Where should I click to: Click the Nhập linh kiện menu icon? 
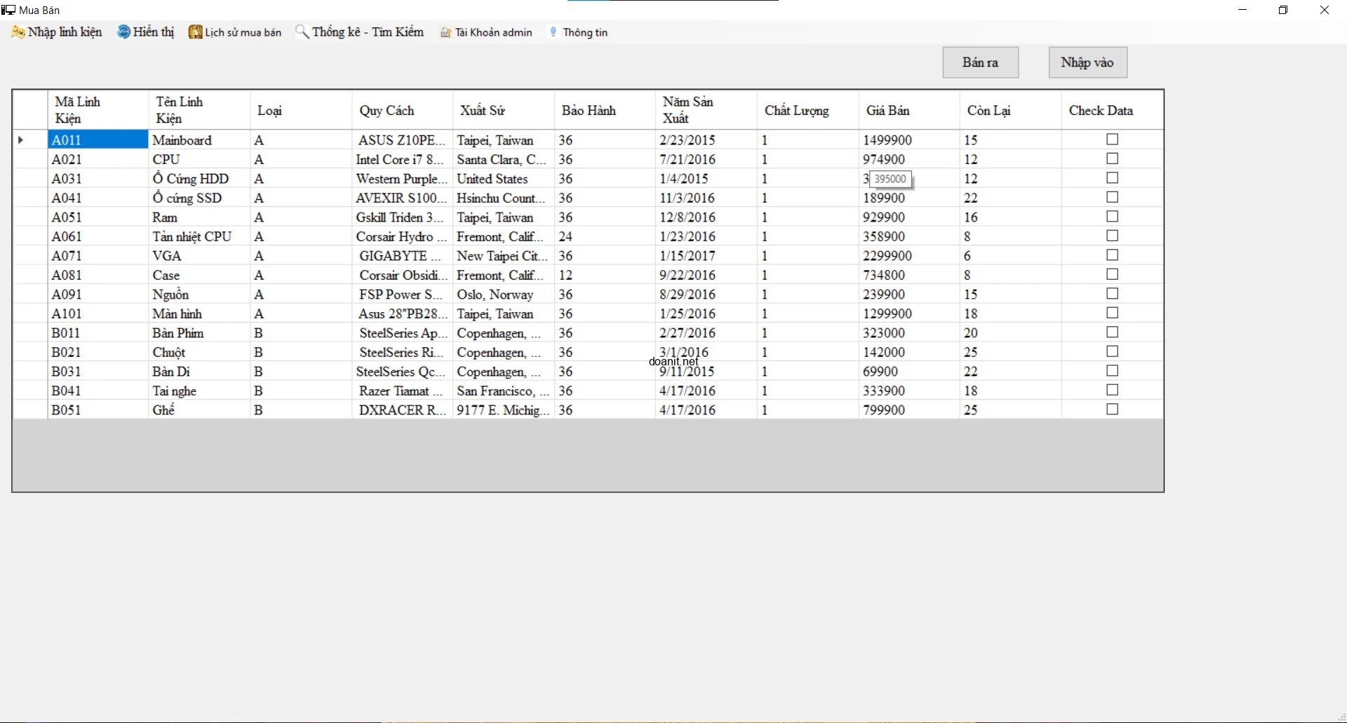point(18,32)
